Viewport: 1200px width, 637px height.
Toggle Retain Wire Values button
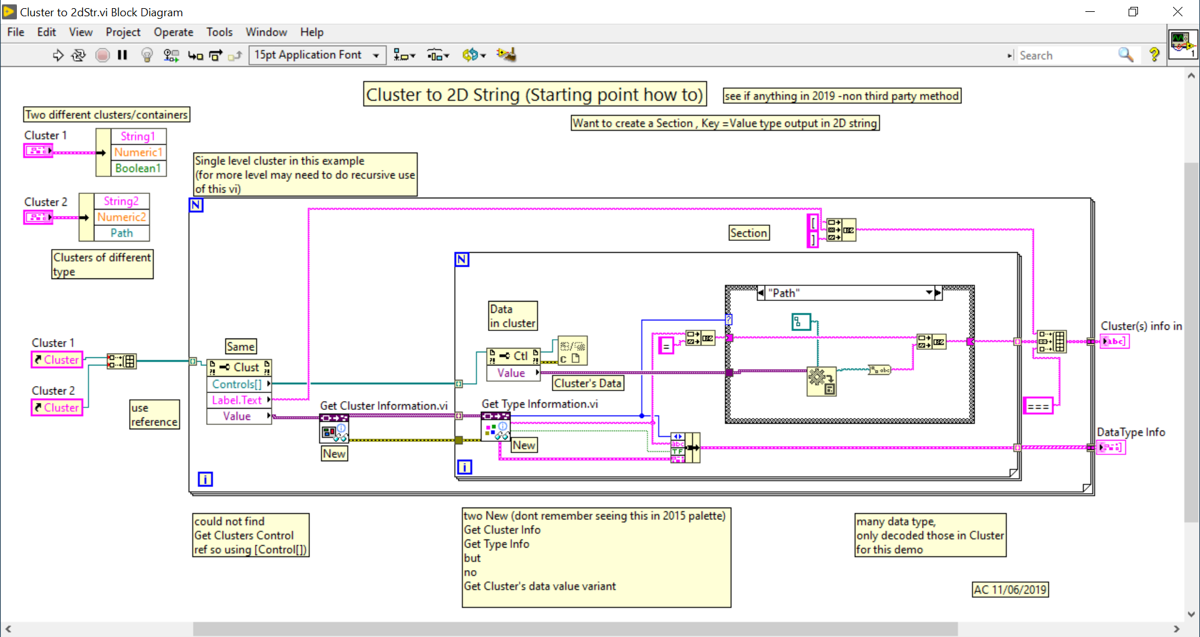click(171, 56)
